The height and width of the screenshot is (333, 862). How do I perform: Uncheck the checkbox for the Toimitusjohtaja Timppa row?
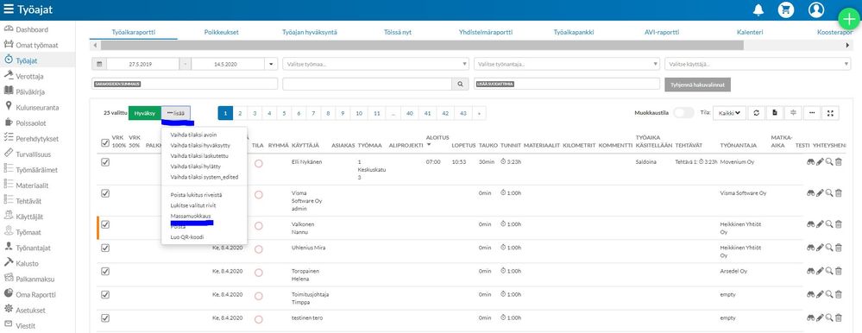tap(105, 294)
